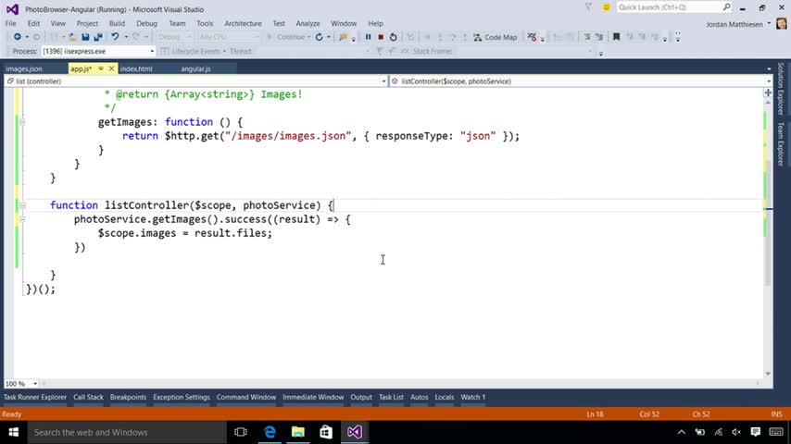Image resolution: width=791 pixels, height=444 pixels.
Task: Undo the last edit with the Undo arrow
Action: pyautogui.click(x=115, y=37)
